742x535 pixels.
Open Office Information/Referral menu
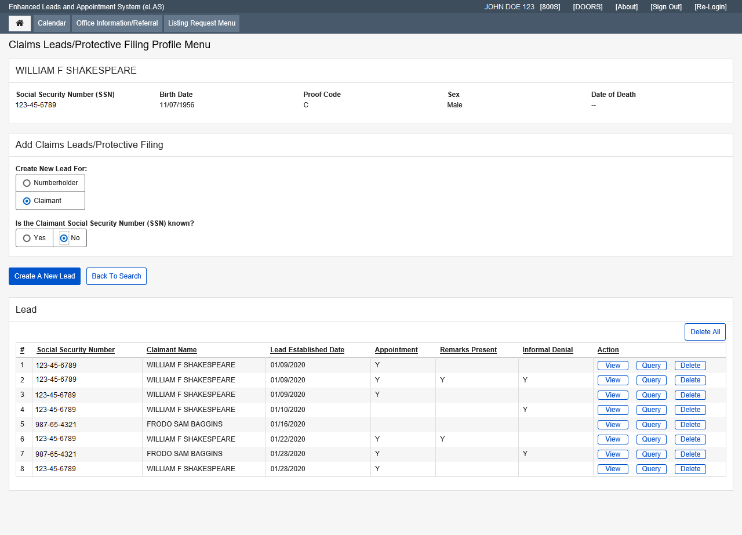117,23
